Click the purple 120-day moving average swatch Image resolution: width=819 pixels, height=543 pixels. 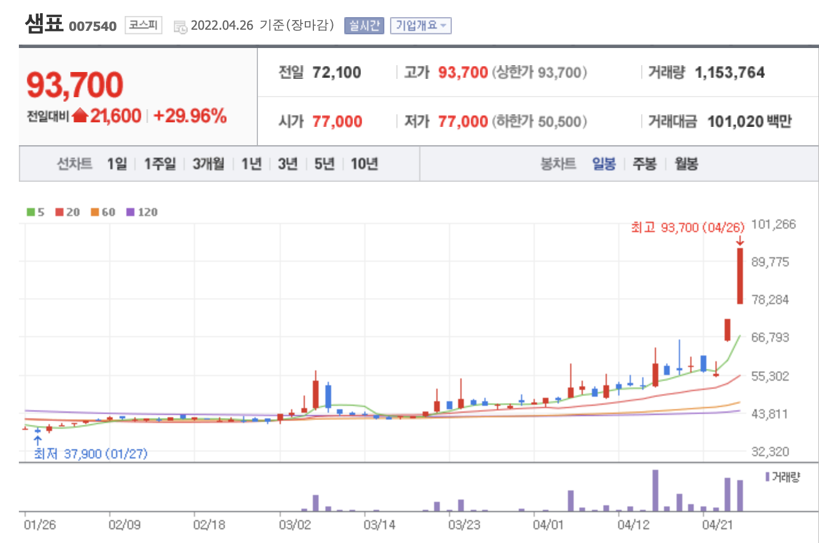(130, 212)
